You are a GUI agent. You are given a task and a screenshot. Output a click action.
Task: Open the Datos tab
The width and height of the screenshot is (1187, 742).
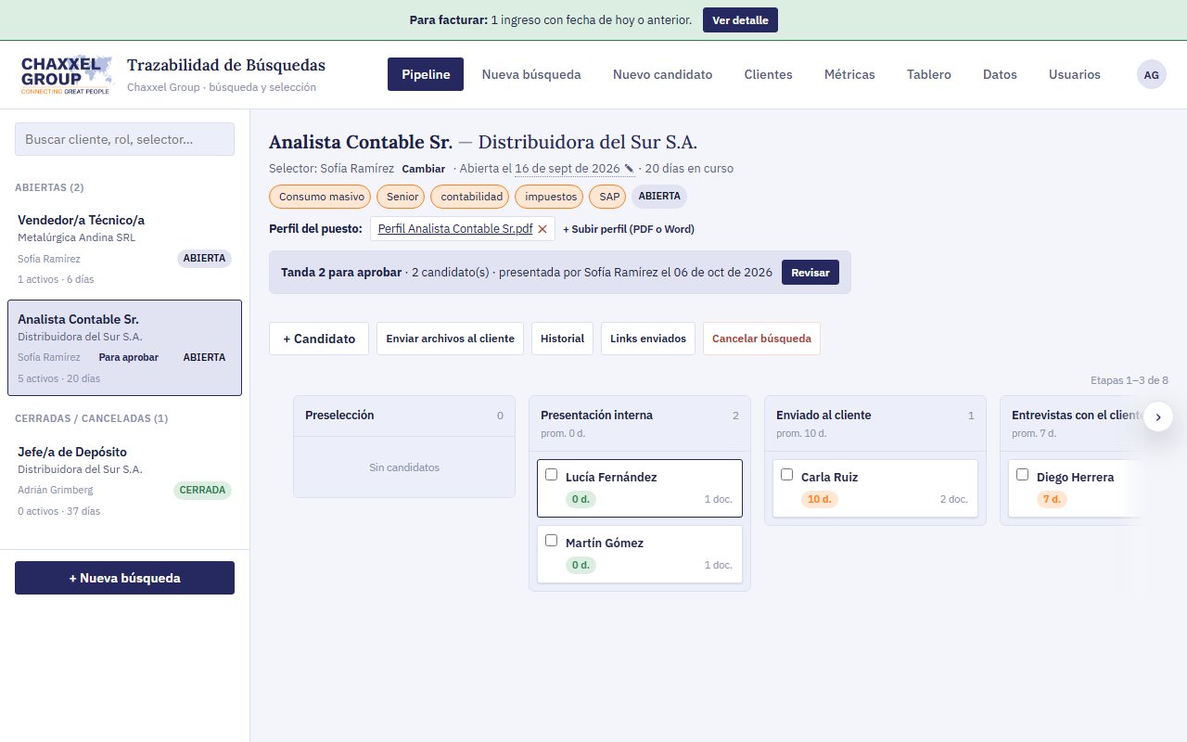click(x=1000, y=74)
